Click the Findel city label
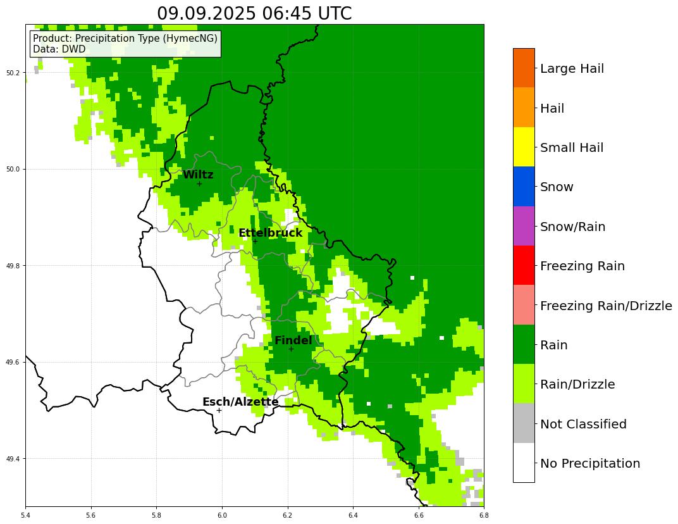This screenshot has height=524, width=678. [x=293, y=340]
